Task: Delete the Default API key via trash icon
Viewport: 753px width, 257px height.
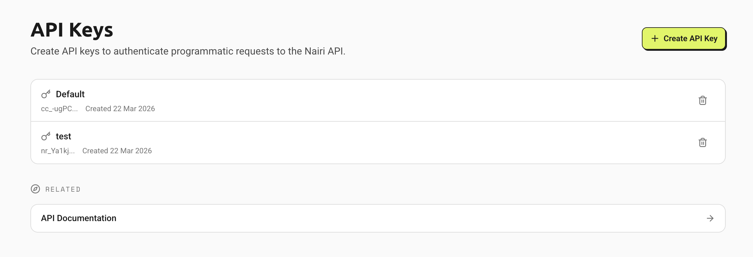Action: [x=703, y=100]
